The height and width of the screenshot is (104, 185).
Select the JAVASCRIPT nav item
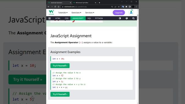coord(78,18)
